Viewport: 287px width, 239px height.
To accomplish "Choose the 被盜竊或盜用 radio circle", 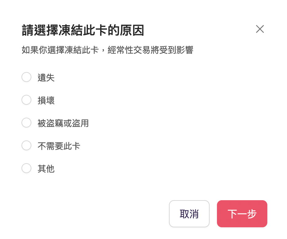I will click(x=26, y=123).
